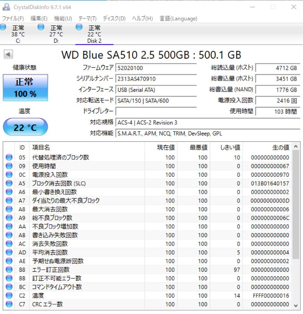Click power on hours value 103 時間
303x314 pixels.
(278, 111)
